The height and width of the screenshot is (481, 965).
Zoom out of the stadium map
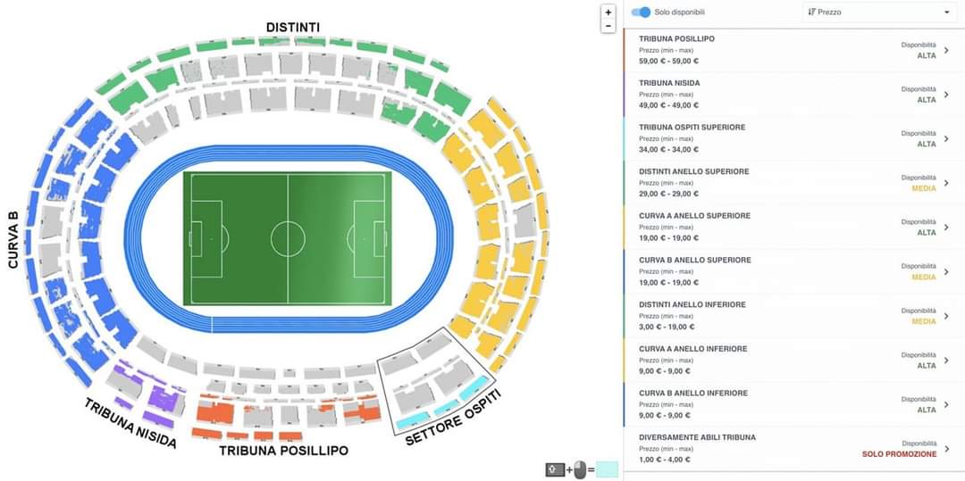(x=608, y=27)
